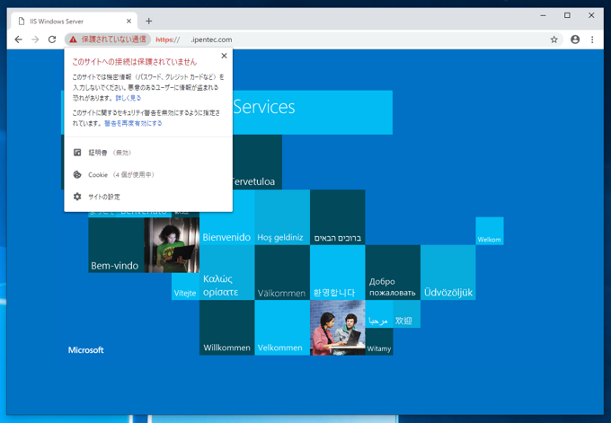Click the 詳しく見る link
The image size is (611, 423).
pos(128,98)
